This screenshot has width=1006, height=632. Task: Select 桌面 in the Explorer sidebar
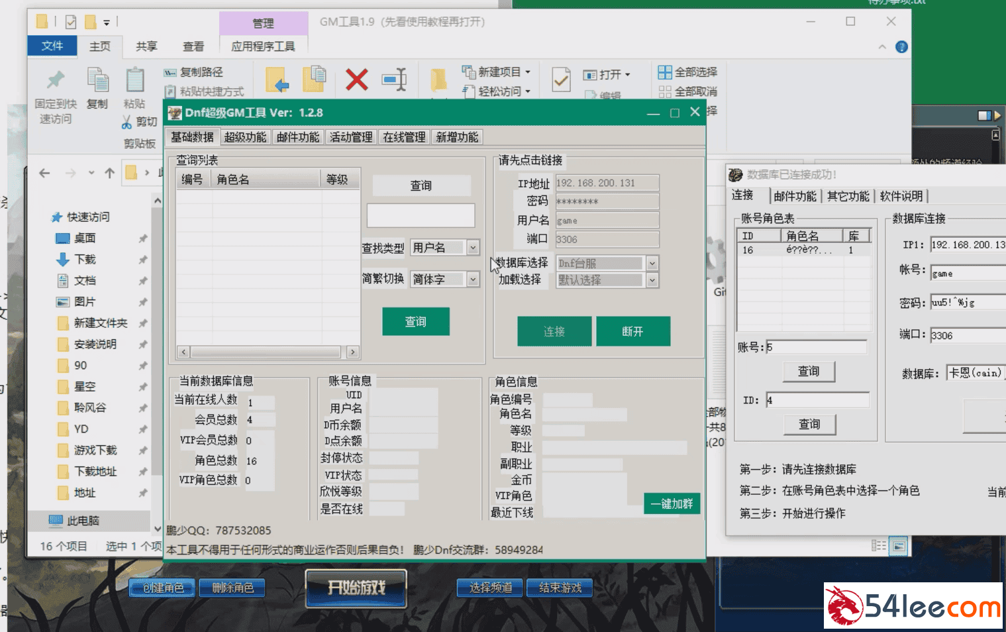[84, 238]
